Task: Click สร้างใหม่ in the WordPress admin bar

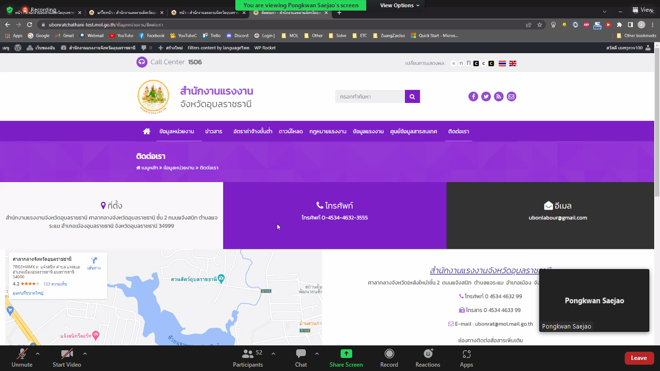Action: pyautogui.click(x=170, y=48)
